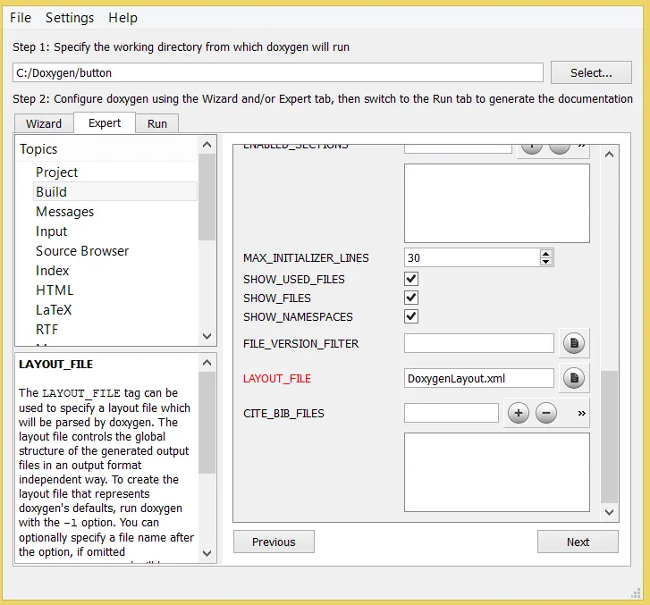Click the CITE_BIB_FILES list box
The image size is (650, 605).
click(496, 472)
